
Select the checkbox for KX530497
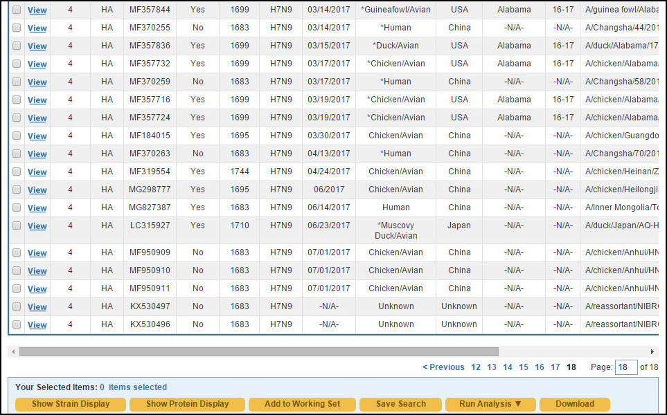pos(17,306)
